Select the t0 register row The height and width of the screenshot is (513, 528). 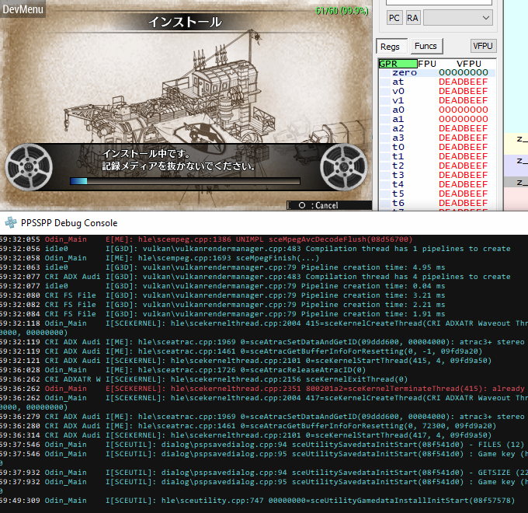coord(437,147)
